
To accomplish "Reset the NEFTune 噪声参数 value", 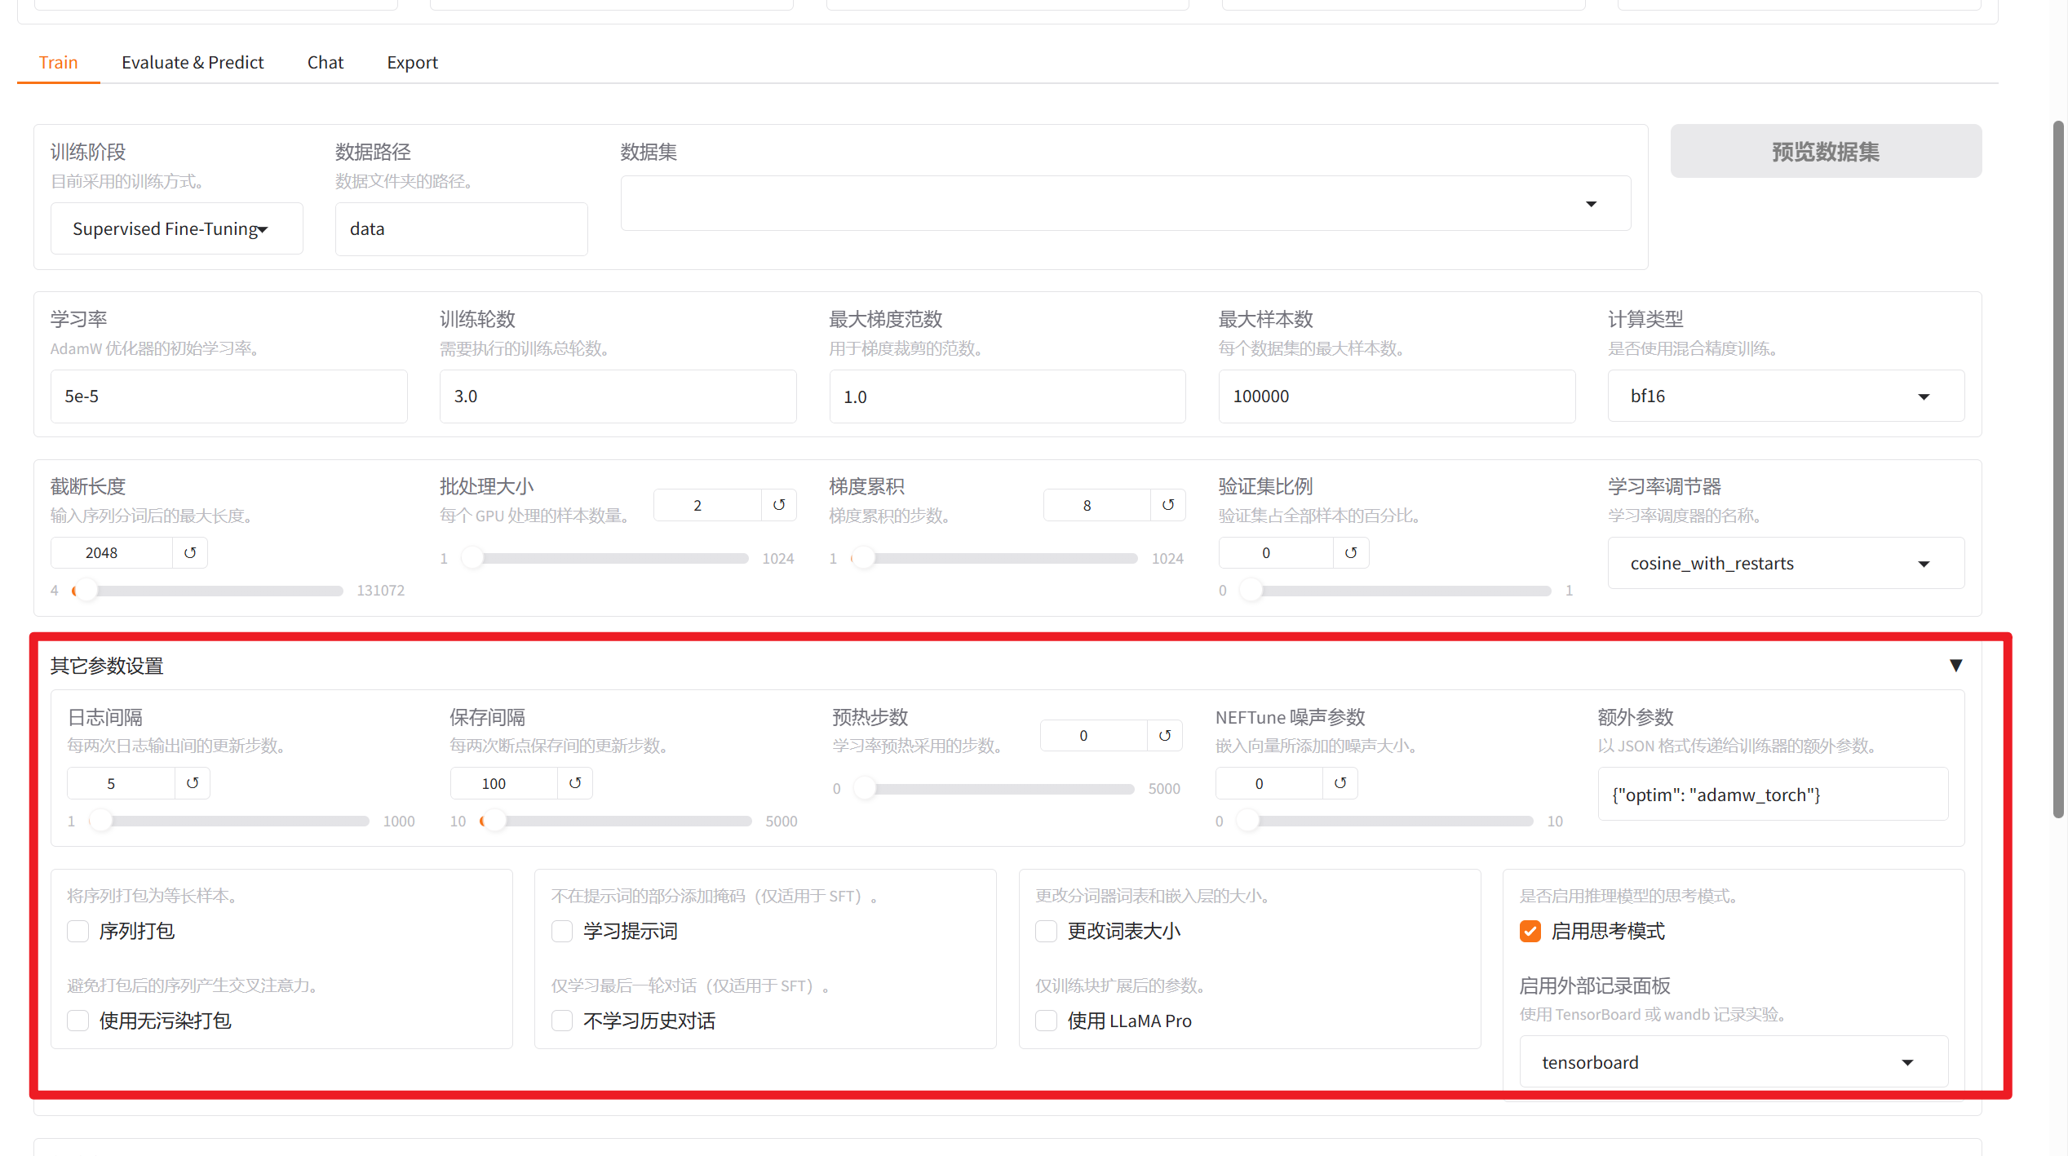I will [x=1340, y=782].
